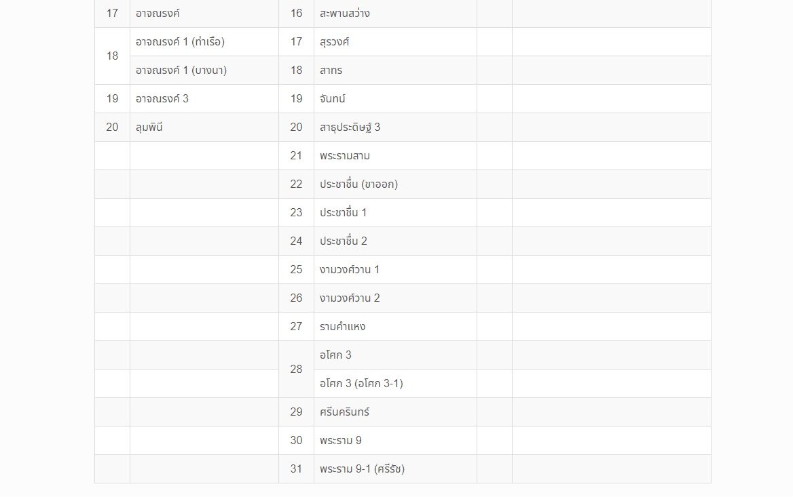This screenshot has width=793, height=497.
Task: Click the งามวงศ์วาน 2 cell
Action: [x=396, y=298]
